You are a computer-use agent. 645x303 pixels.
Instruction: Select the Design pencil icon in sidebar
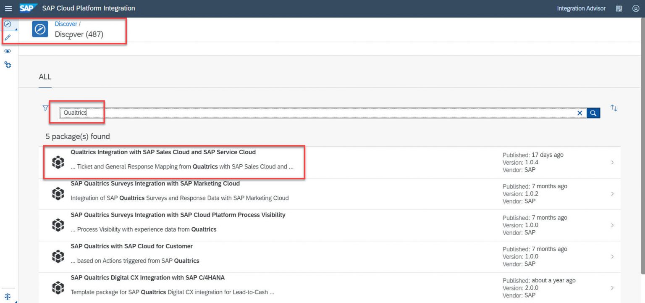(8, 37)
